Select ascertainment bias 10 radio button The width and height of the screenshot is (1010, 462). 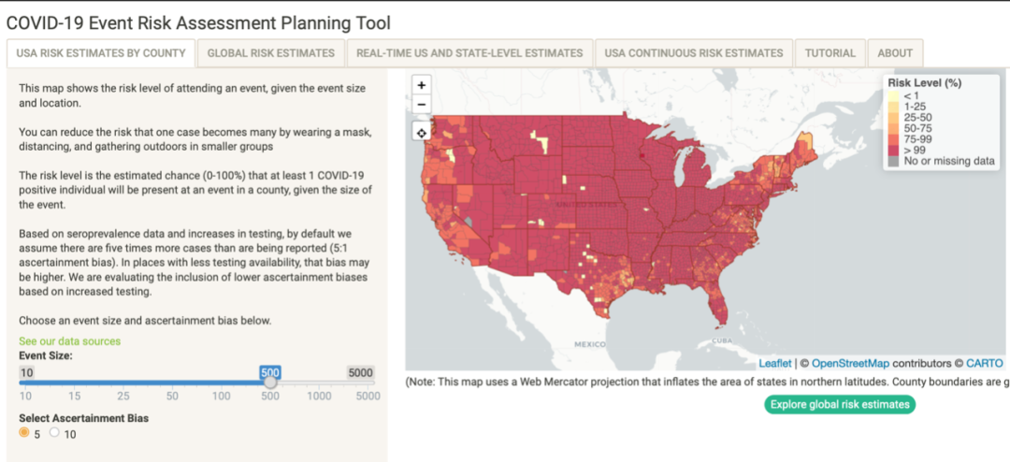pos(54,433)
